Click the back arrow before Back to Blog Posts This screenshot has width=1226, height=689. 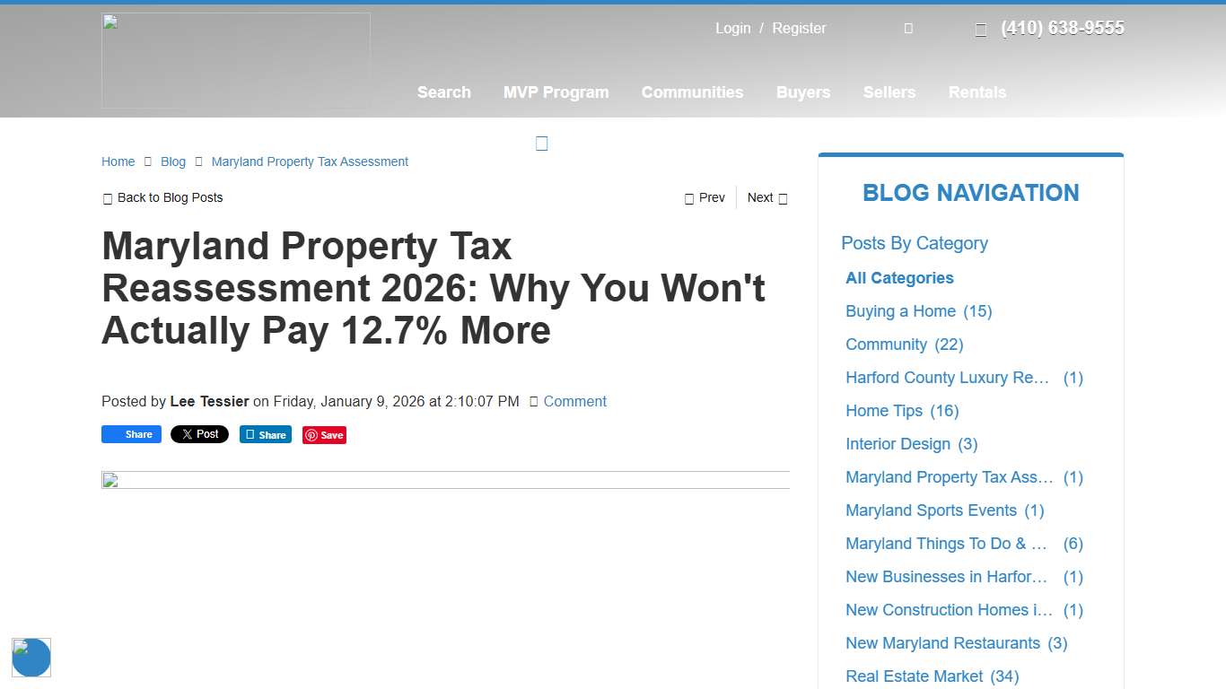coord(108,197)
